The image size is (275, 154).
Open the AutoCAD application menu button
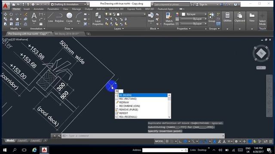(6, 6)
